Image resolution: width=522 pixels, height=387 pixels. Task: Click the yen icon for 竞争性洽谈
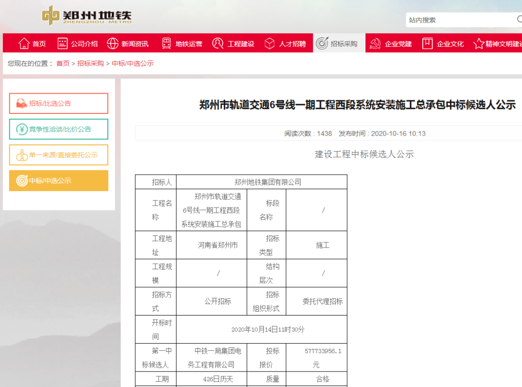22,129
